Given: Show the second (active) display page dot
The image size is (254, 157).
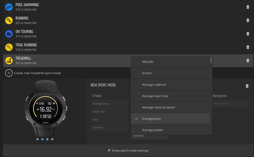Looking at the screenshot, I should [x=42, y=139].
